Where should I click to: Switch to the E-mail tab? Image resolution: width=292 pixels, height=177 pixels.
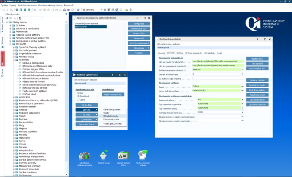point(219,53)
